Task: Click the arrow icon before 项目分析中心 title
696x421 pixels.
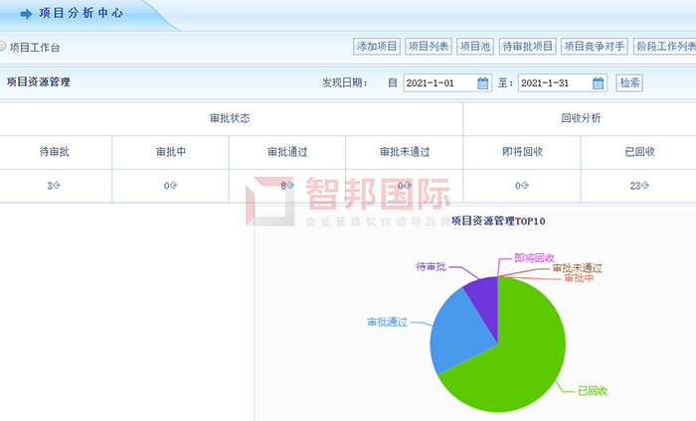Action: point(26,15)
